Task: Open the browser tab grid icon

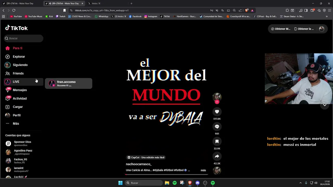Action: (x=3, y=16)
